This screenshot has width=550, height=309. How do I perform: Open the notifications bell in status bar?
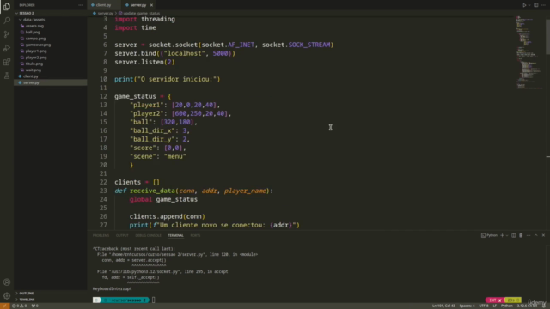[544, 306]
